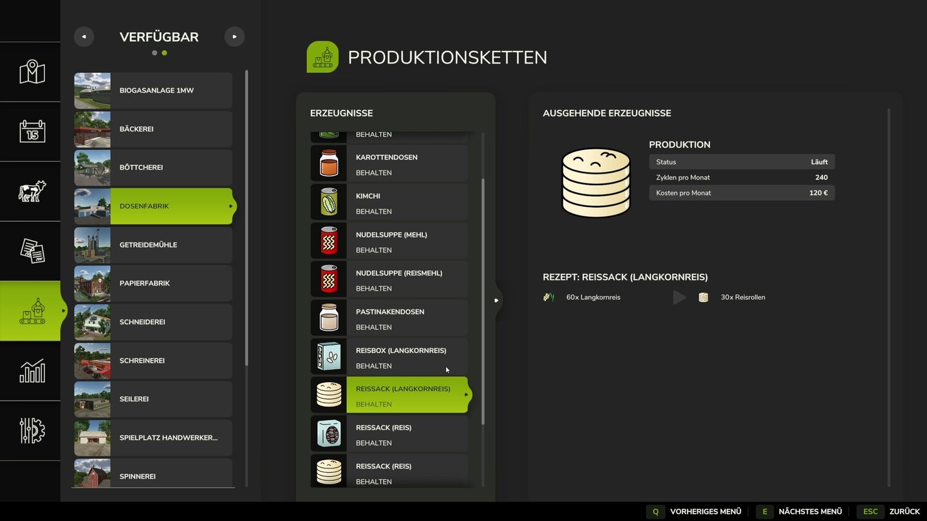Click the Kimchi can icon
The image size is (927, 521).
[329, 202]
